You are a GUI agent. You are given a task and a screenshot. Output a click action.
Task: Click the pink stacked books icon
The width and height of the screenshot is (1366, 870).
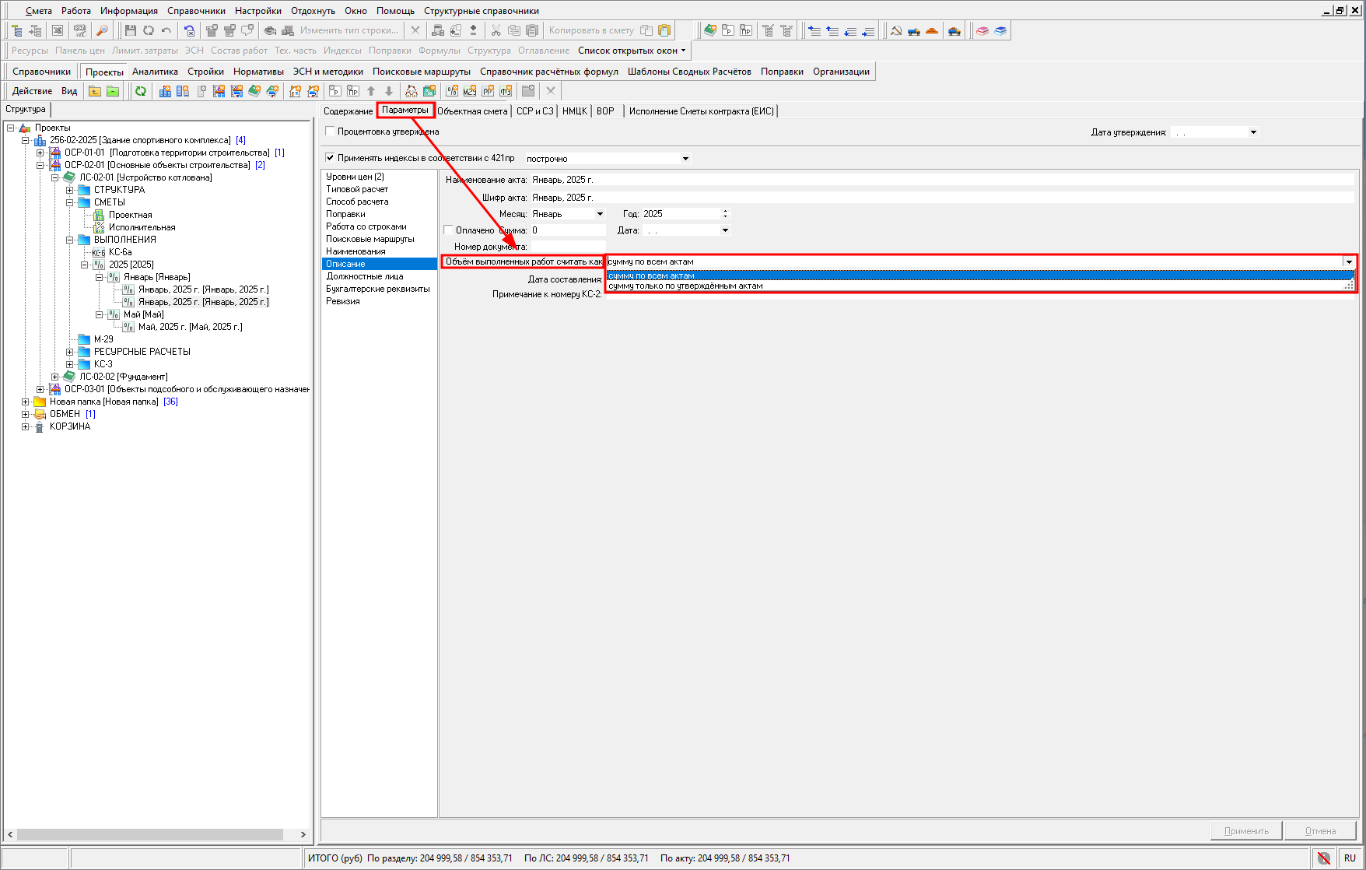(x=982, y=30)
